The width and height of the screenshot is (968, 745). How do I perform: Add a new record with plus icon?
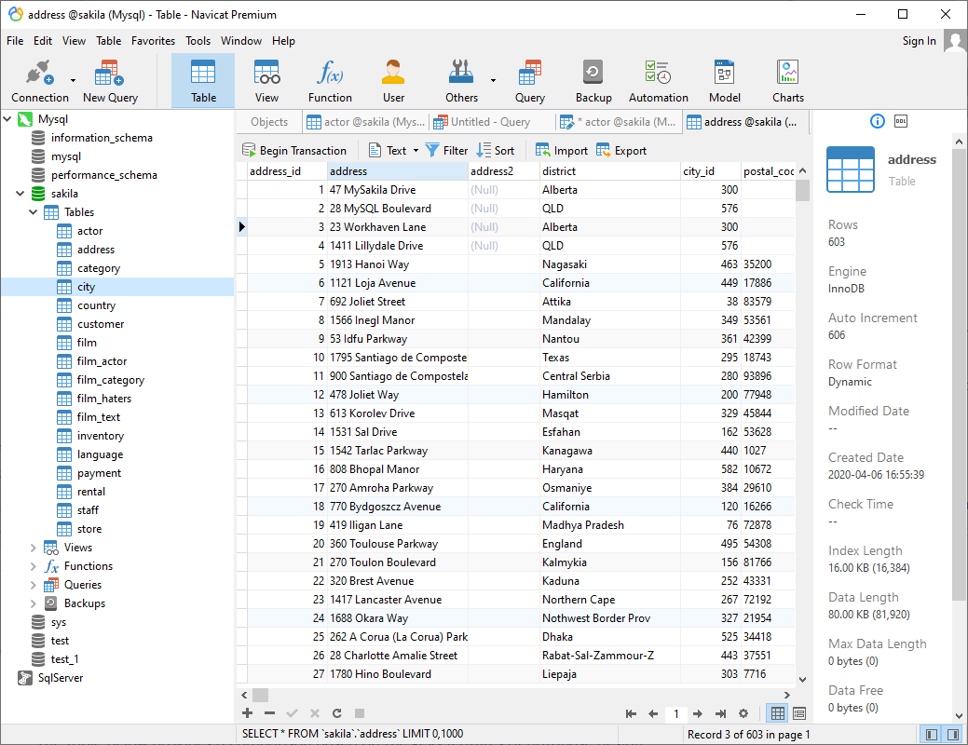248,713
